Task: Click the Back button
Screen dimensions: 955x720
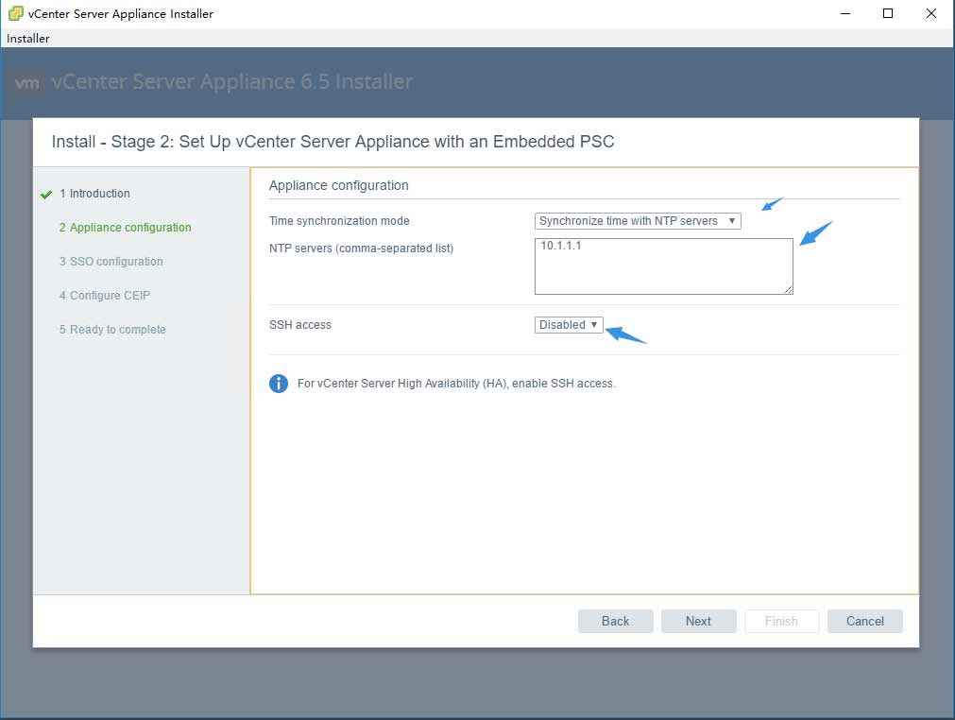Action: 615,621
